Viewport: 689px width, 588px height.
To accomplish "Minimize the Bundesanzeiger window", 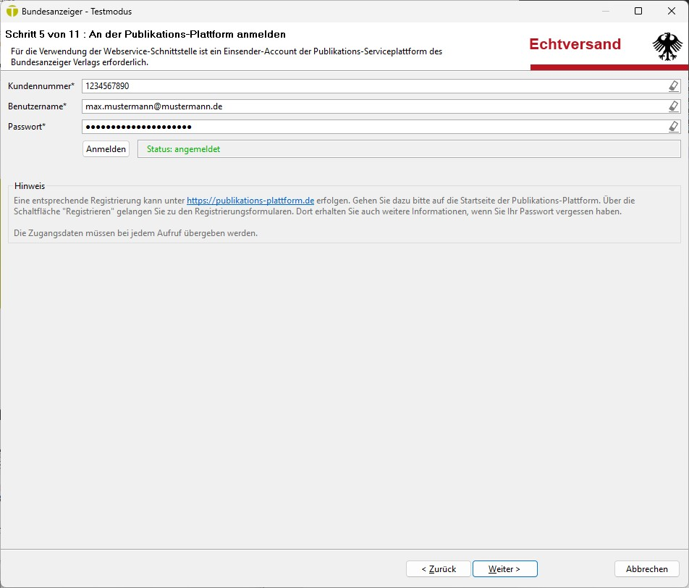I will click(x=605, y=12).
